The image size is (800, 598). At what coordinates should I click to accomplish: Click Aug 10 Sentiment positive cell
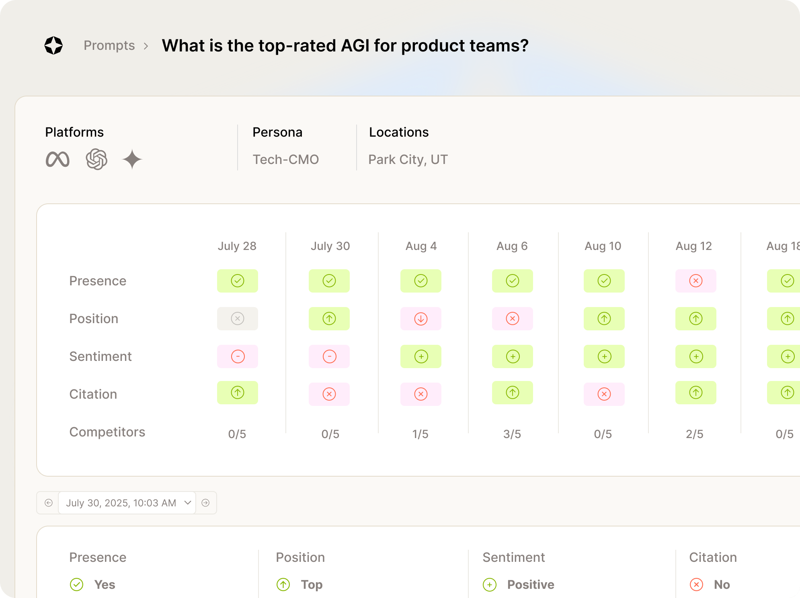tap(604, 356)
